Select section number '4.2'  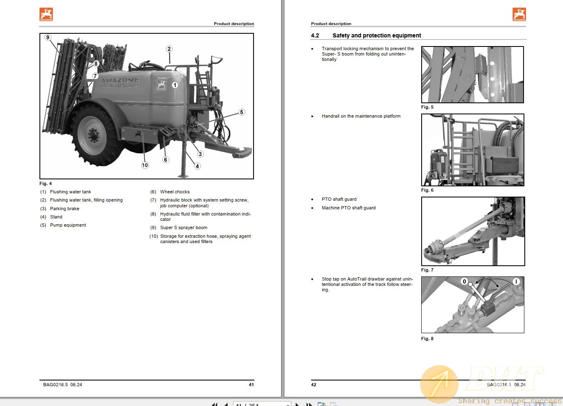coord(315,35)
